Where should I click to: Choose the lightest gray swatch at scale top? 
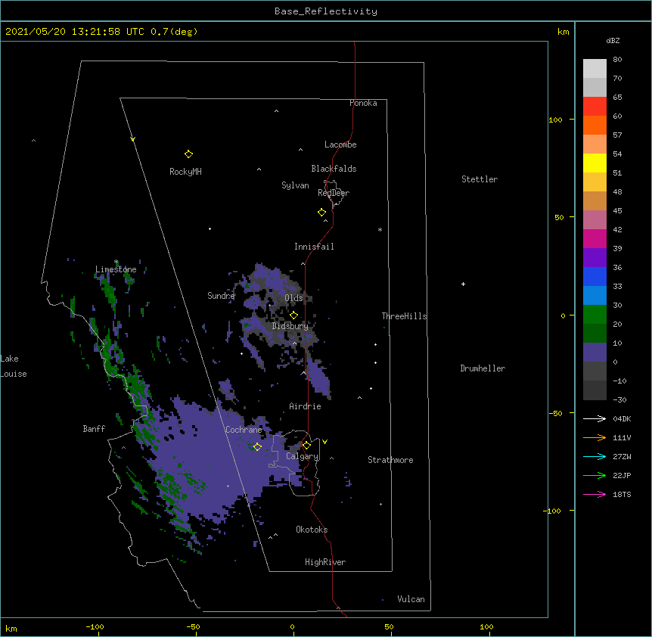click(x=595, y=69)
